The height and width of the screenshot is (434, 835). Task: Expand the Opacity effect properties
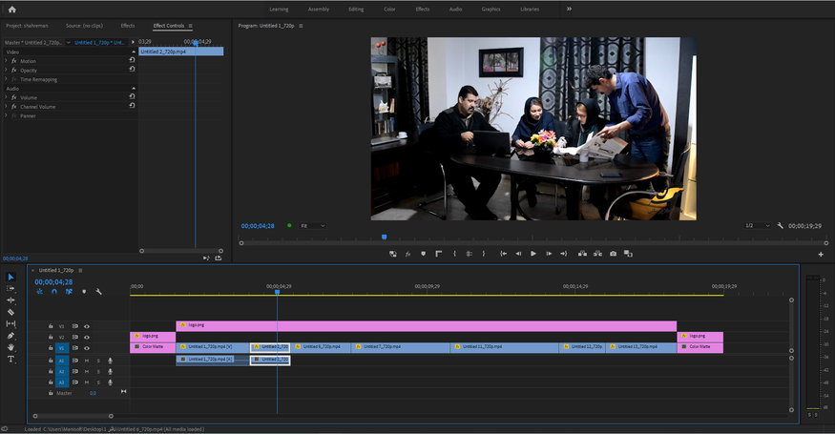[6, 70]
